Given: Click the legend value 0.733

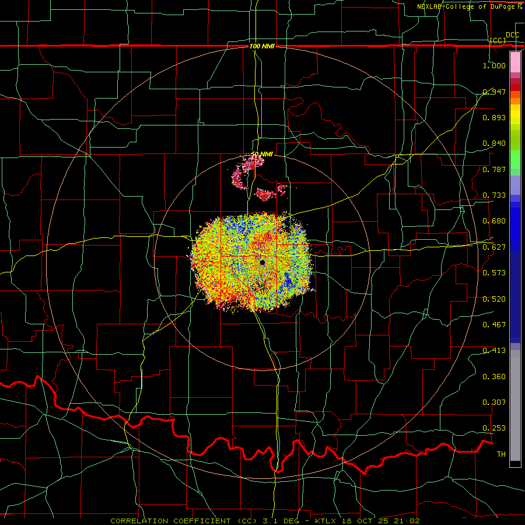Looking at the screenshot, I should coord(494,195).
